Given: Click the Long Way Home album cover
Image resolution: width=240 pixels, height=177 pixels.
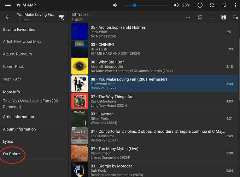Looking at the screenshot, I should (80, 101).
